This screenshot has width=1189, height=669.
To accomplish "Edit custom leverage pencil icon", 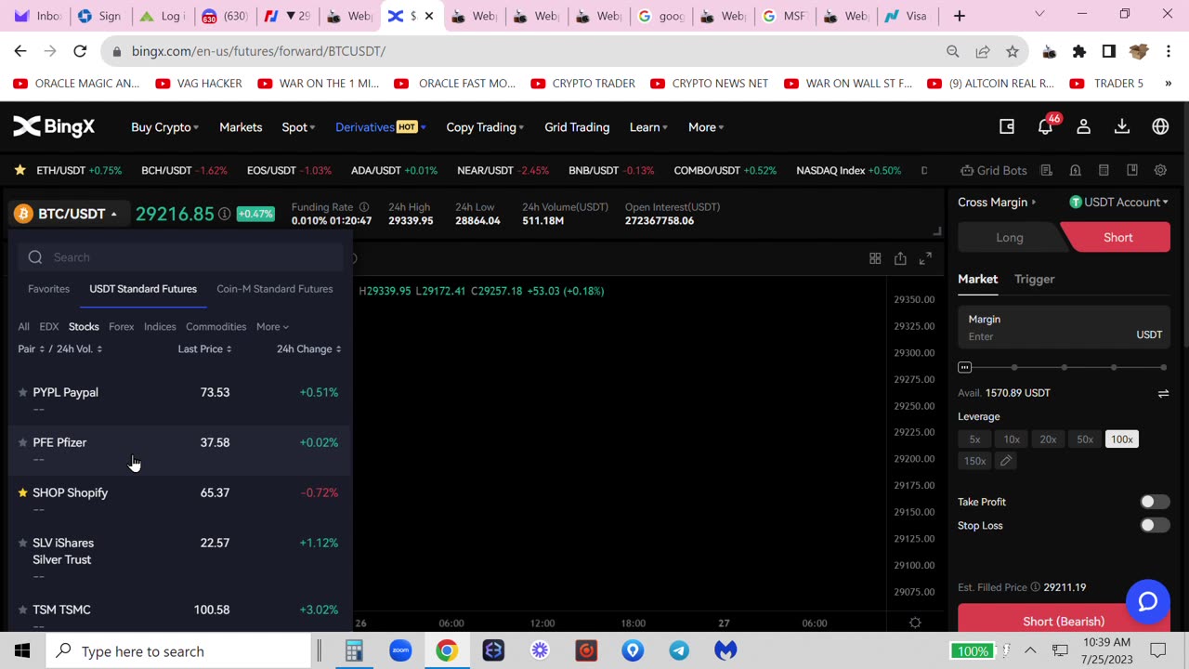I will tap(1005, 461).
